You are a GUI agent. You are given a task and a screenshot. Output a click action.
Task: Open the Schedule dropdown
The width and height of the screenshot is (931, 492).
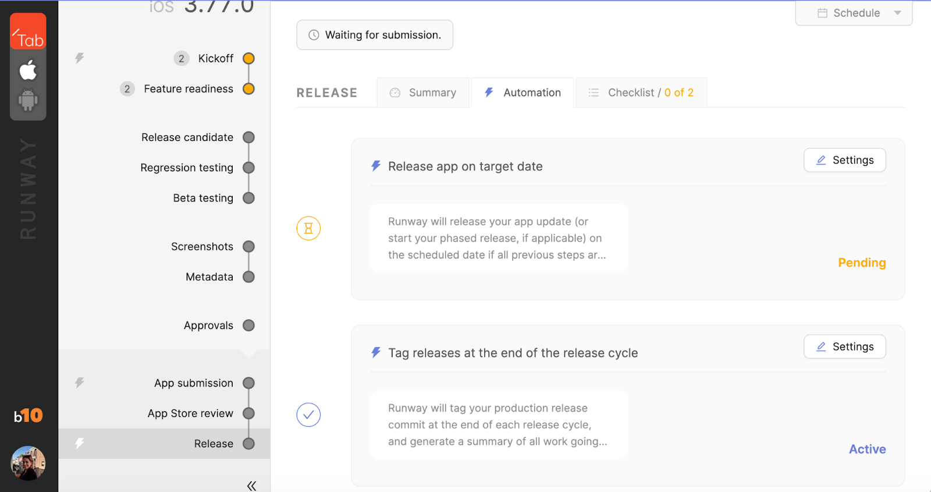(x=854, y=13)
